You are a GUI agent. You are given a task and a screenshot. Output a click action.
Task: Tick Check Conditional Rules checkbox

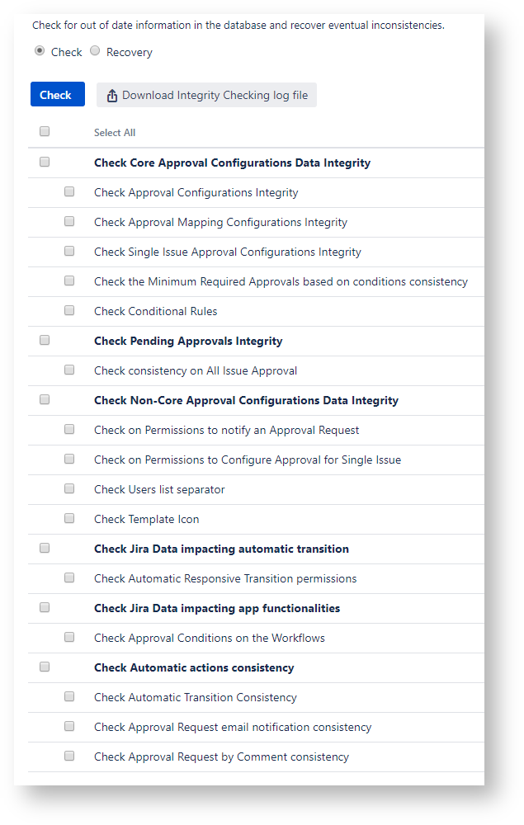(69, 310)
